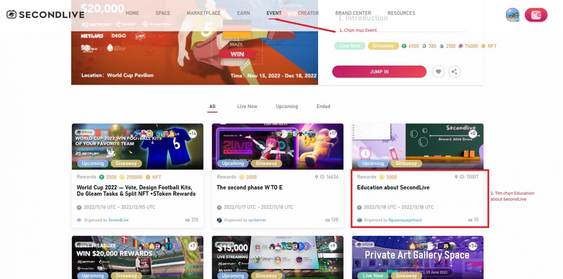Click the Giveaway tag in banner
563x279 pixels.
click(x=384, y=46)
